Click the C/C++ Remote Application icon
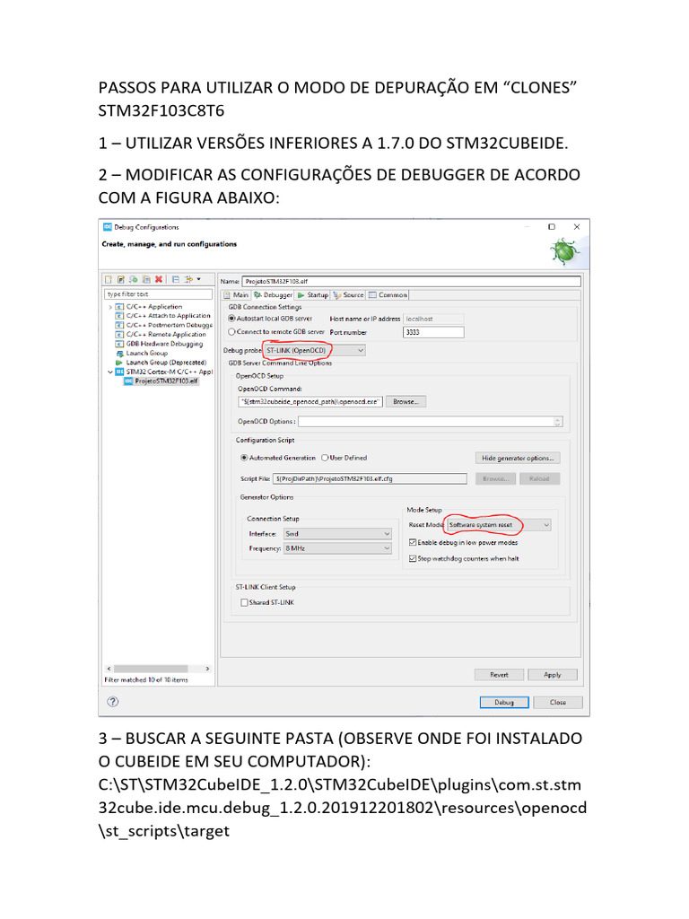 click(x=119, y=335)
